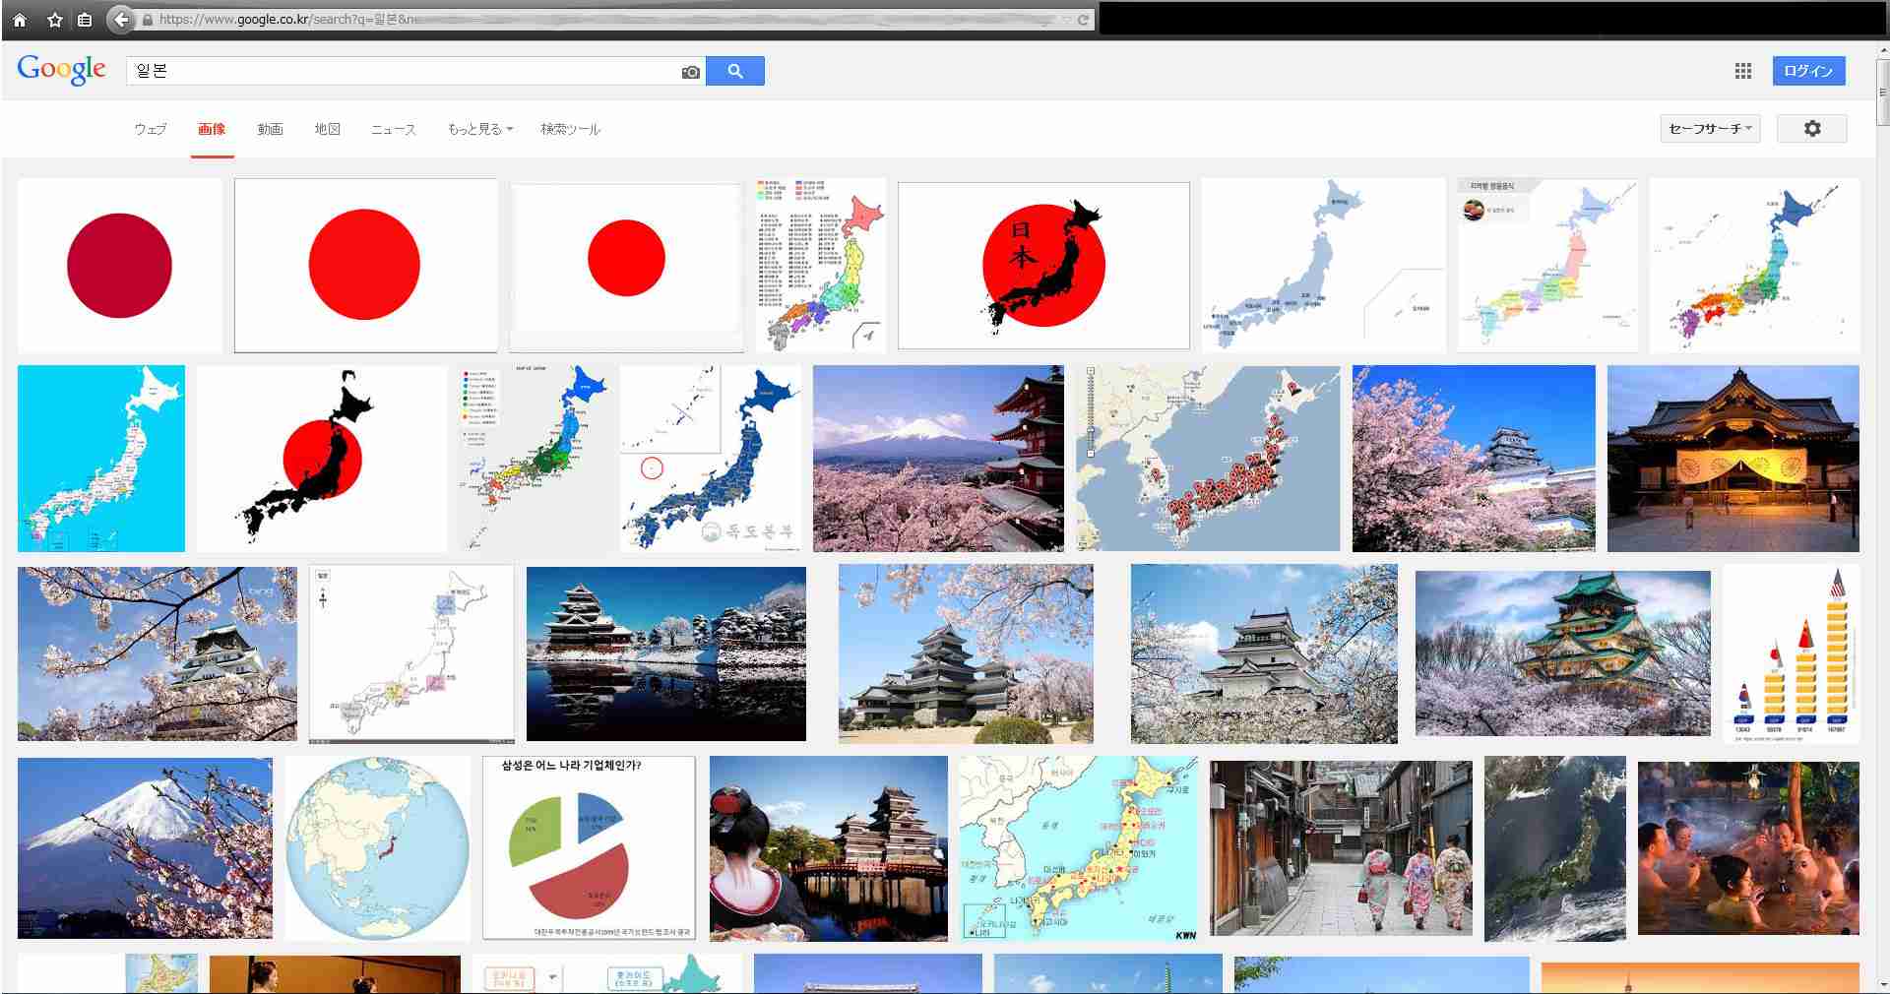Open the cyan background Japan map

tap(101, 459)
